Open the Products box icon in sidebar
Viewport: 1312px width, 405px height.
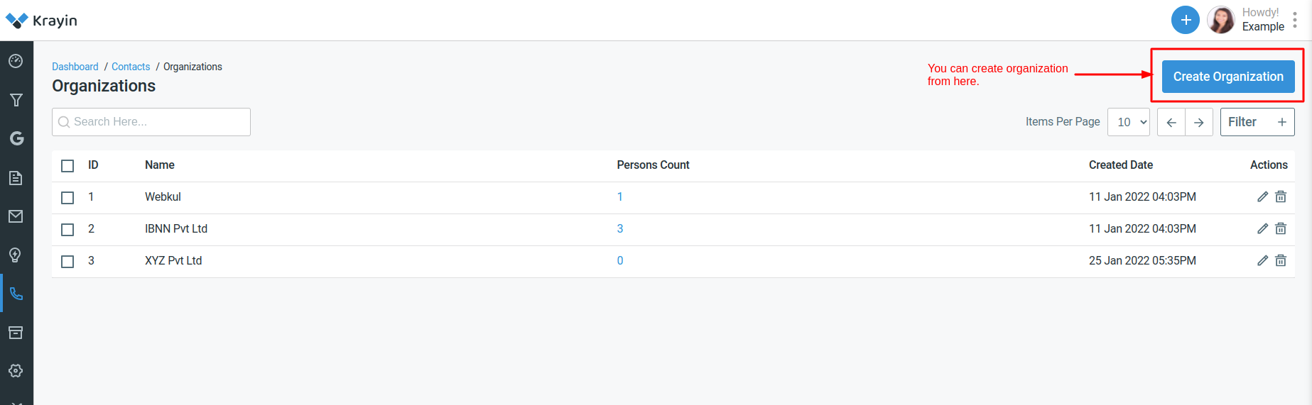[16, 333]
